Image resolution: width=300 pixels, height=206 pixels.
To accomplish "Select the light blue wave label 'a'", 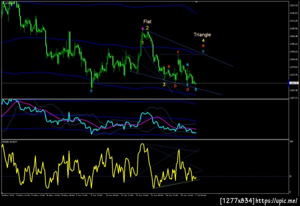I will coord(187,65).
